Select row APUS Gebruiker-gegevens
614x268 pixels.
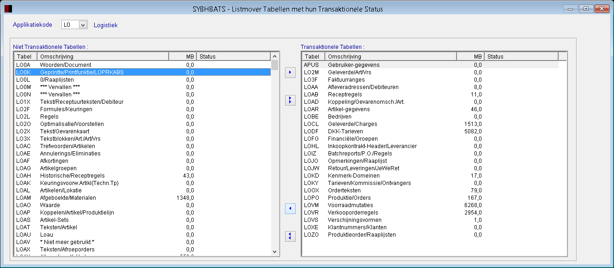pyautogui.click(x=430, y=65)
